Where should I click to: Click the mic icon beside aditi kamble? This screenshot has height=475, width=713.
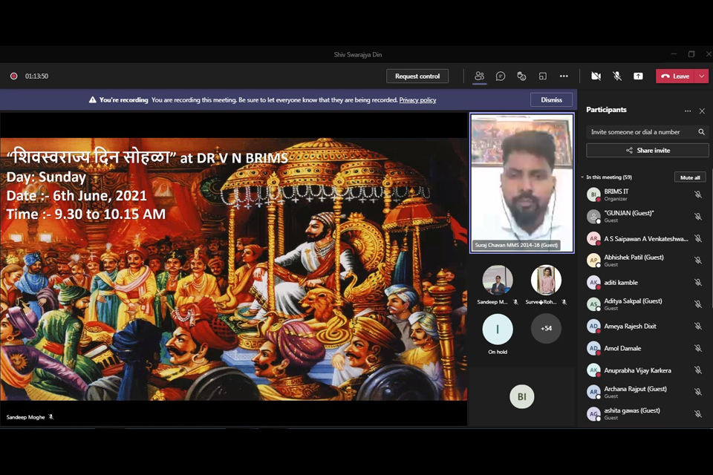point(698,282)
